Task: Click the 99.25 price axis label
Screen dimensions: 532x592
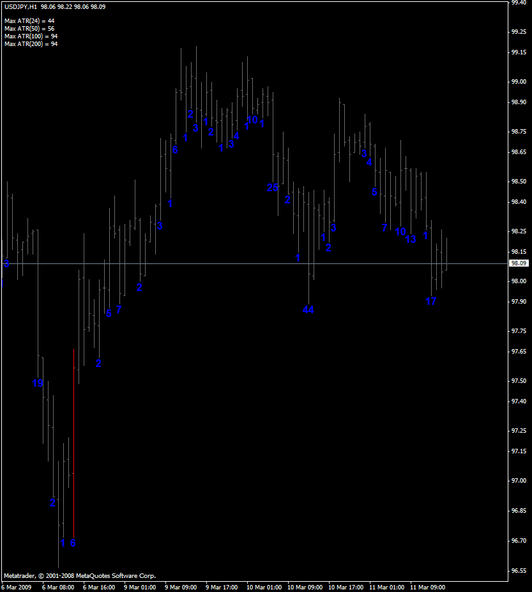Action: tap(519, 32)
